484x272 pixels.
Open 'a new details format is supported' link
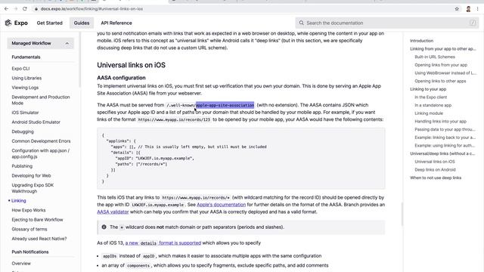point(163,243)
